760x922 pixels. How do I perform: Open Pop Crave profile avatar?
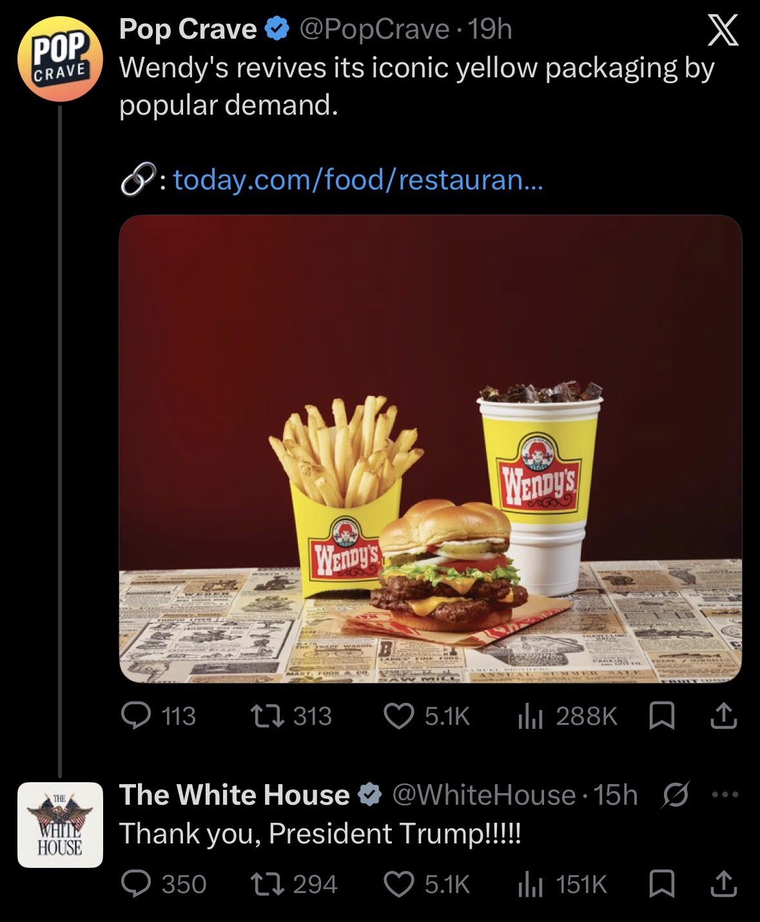click(60, 59)
